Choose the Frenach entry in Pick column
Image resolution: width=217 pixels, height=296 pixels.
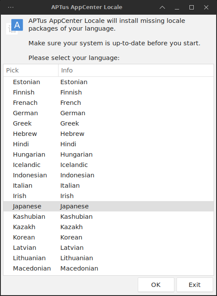click(25, 103)
